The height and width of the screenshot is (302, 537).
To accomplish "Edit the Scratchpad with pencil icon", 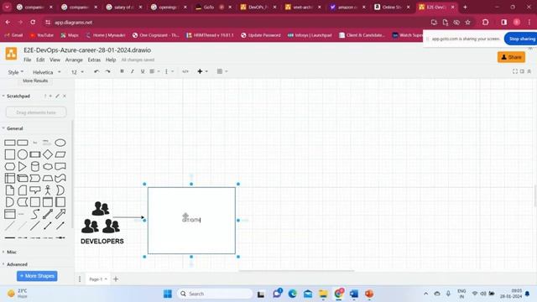I will [x=58, y=96].
